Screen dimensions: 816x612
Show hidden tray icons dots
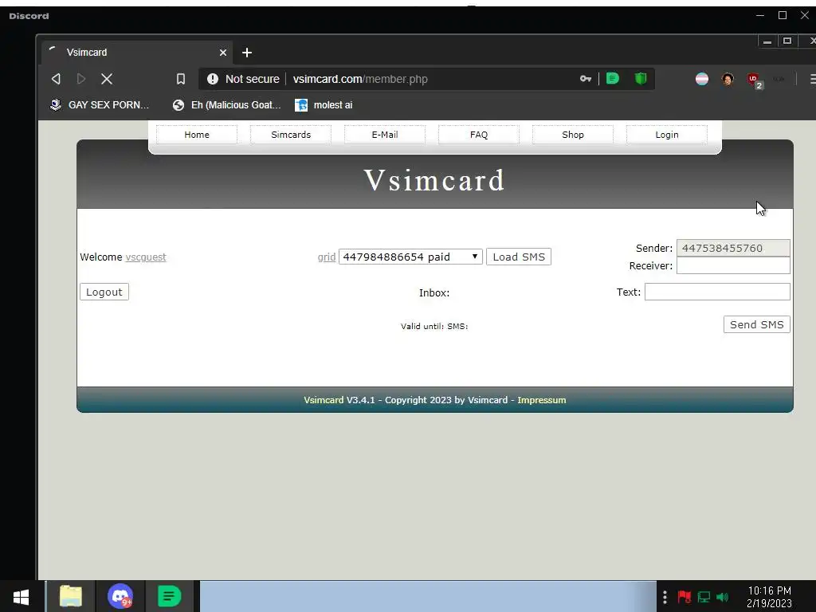[x=665, y=597]
